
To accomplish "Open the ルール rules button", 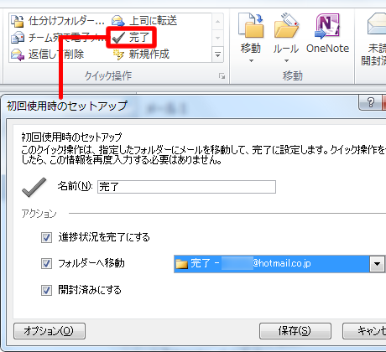I will click(286, 39).
